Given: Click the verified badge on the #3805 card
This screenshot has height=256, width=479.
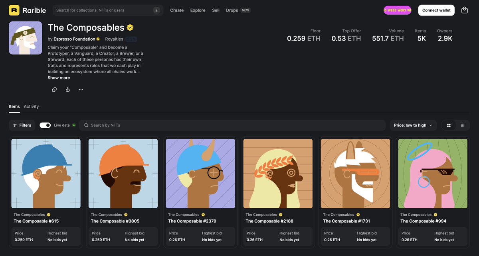Looking at the screenshot, I should 126,215.
